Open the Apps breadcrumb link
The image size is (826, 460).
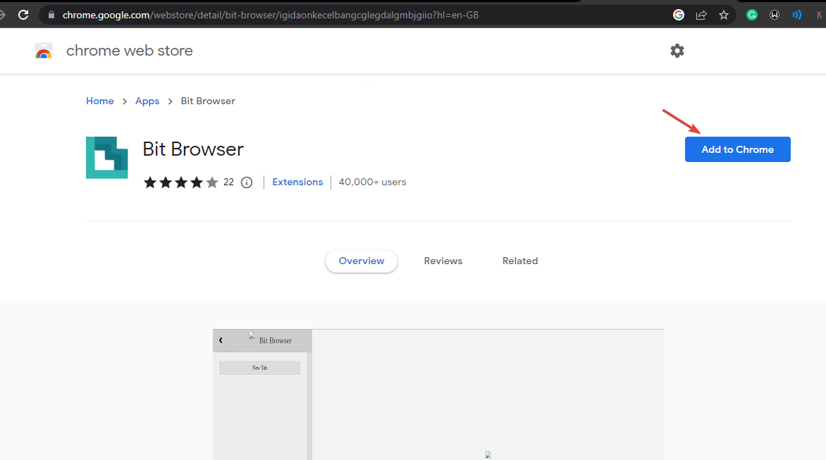click(x=147, y=101)
